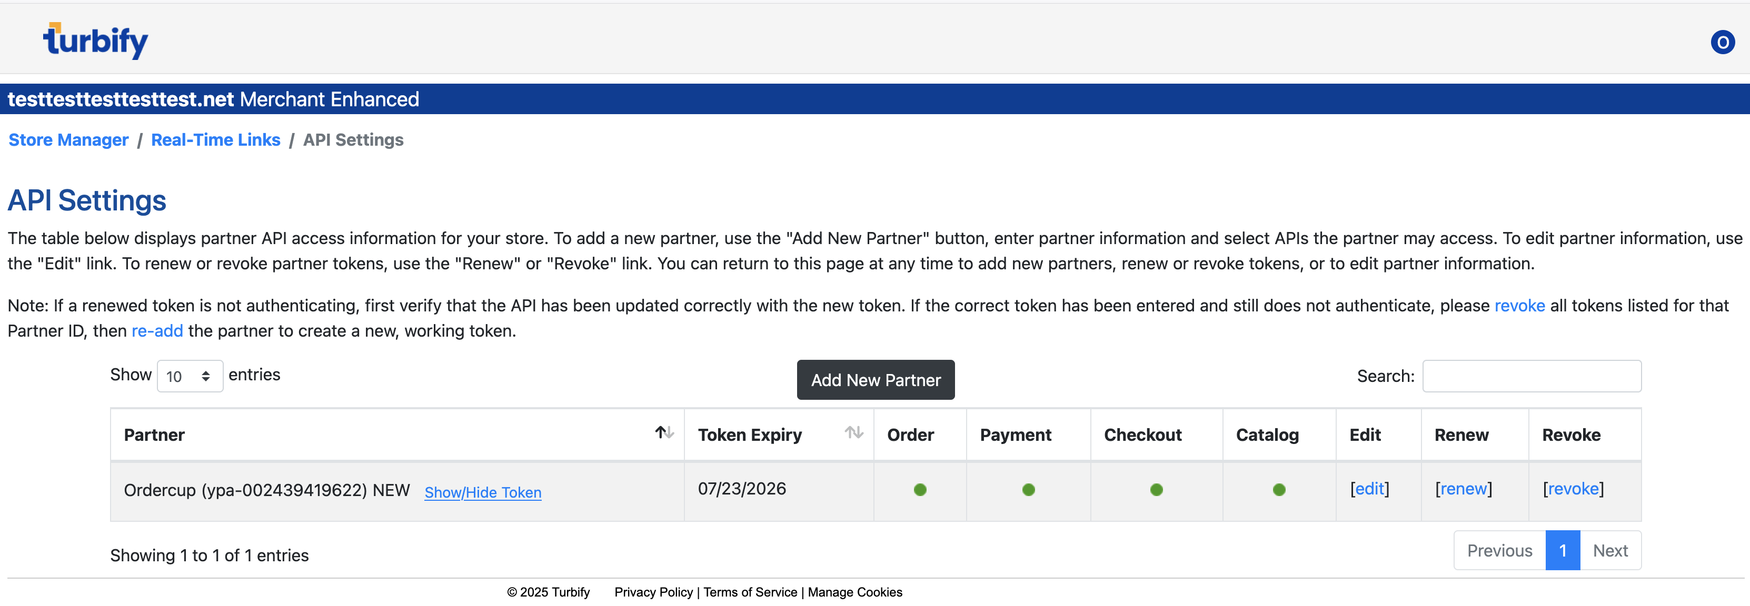
Task: Sort table by Token Expiry arrow
Action: point(853,433)
